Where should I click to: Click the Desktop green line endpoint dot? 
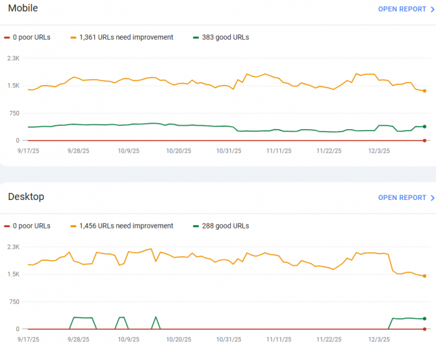[x=424, y=318]
